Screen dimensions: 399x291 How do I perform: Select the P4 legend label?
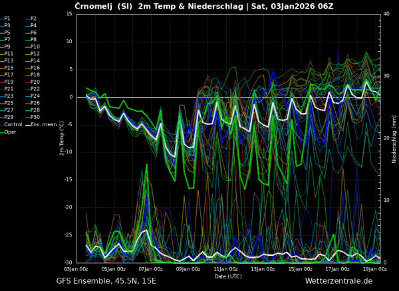(x=31, y=26)
